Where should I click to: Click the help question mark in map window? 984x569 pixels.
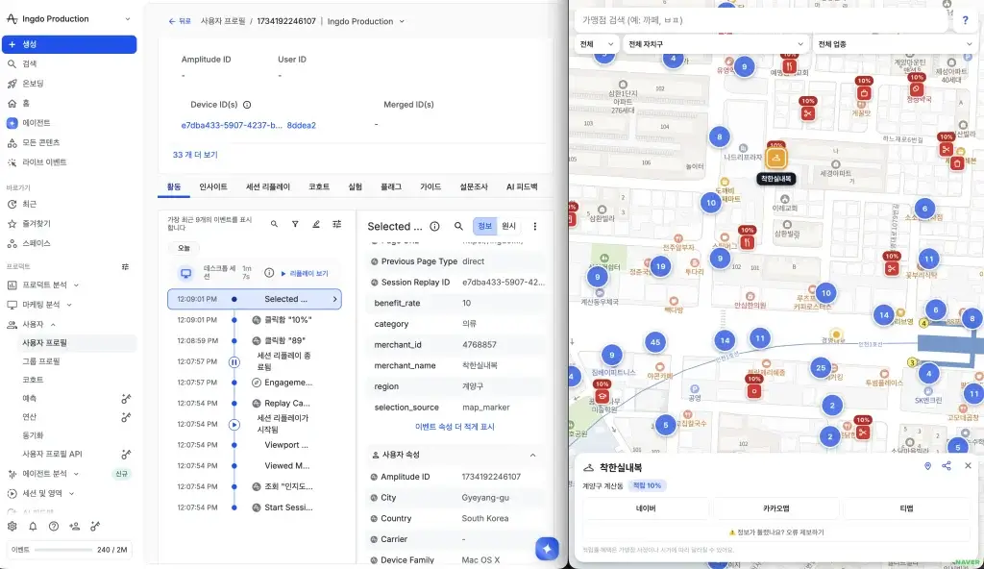pos(965,21)
